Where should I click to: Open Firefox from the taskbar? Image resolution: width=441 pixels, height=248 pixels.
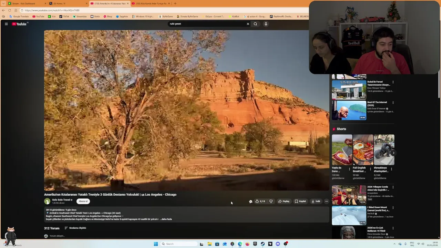247,244
